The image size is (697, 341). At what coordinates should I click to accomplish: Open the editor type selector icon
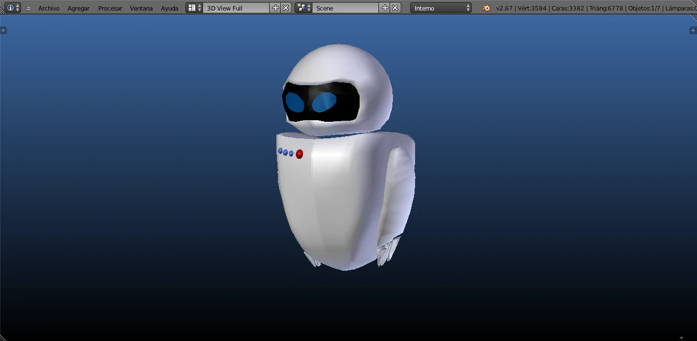tap(11, 8)
